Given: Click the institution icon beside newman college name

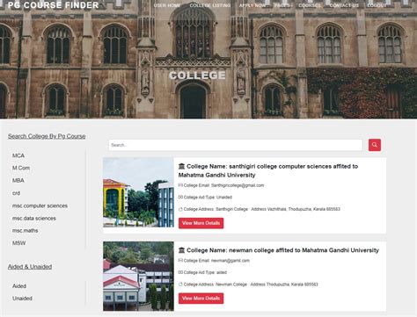Looking at the screenshot, I should click(181, 250).
